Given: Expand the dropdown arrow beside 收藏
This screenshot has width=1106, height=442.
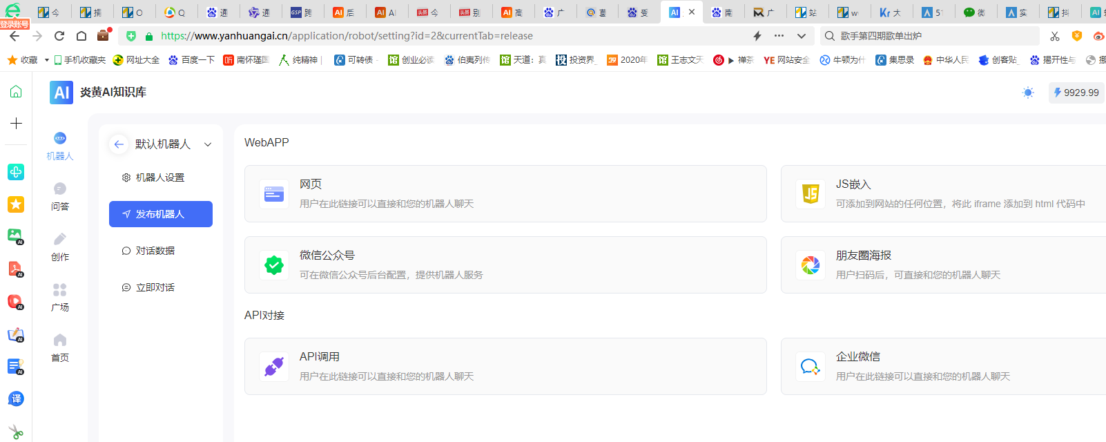Looking at the screenshot, I should click(47, 60).
